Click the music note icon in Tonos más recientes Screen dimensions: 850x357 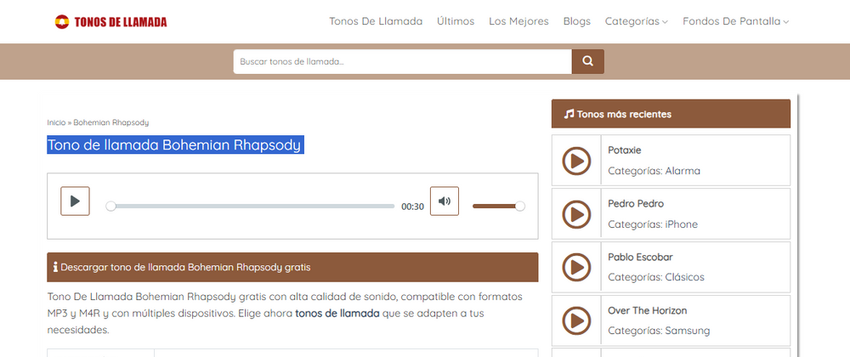point(569,114)
